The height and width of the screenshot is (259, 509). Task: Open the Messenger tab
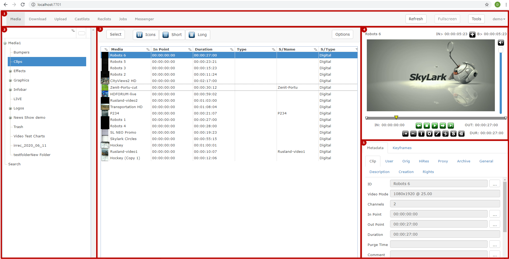point(144,19)
